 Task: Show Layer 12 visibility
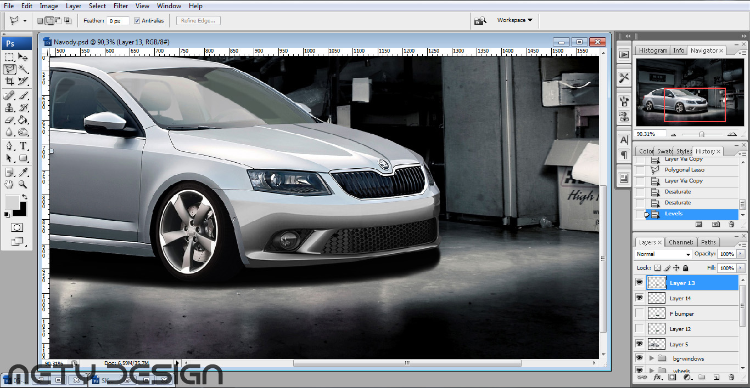[639, 329]
